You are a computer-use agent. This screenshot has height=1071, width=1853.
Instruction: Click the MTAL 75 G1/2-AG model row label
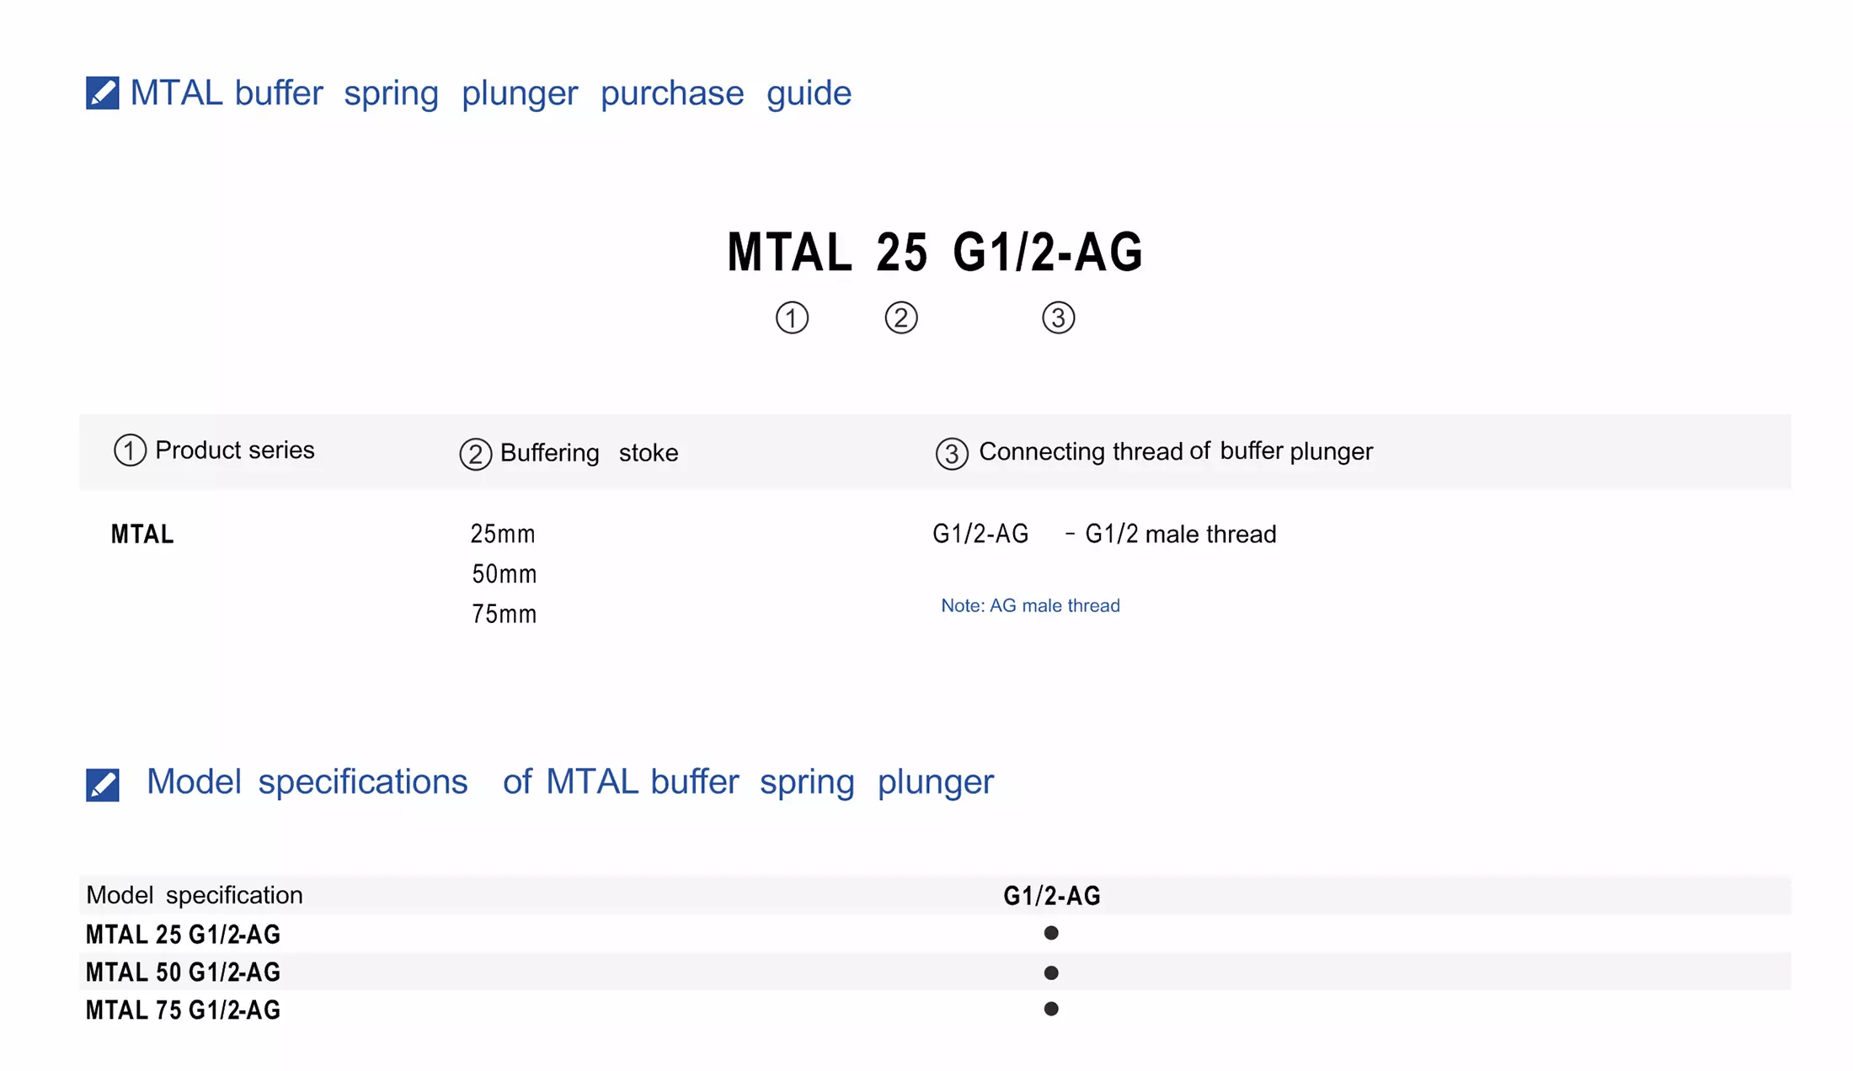pyautogui.click(x=183, y=1010)
